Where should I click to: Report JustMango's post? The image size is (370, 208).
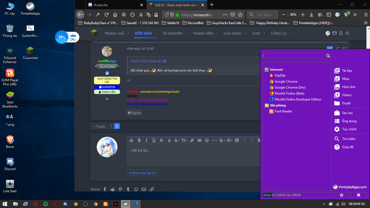(x=134, y=113)
